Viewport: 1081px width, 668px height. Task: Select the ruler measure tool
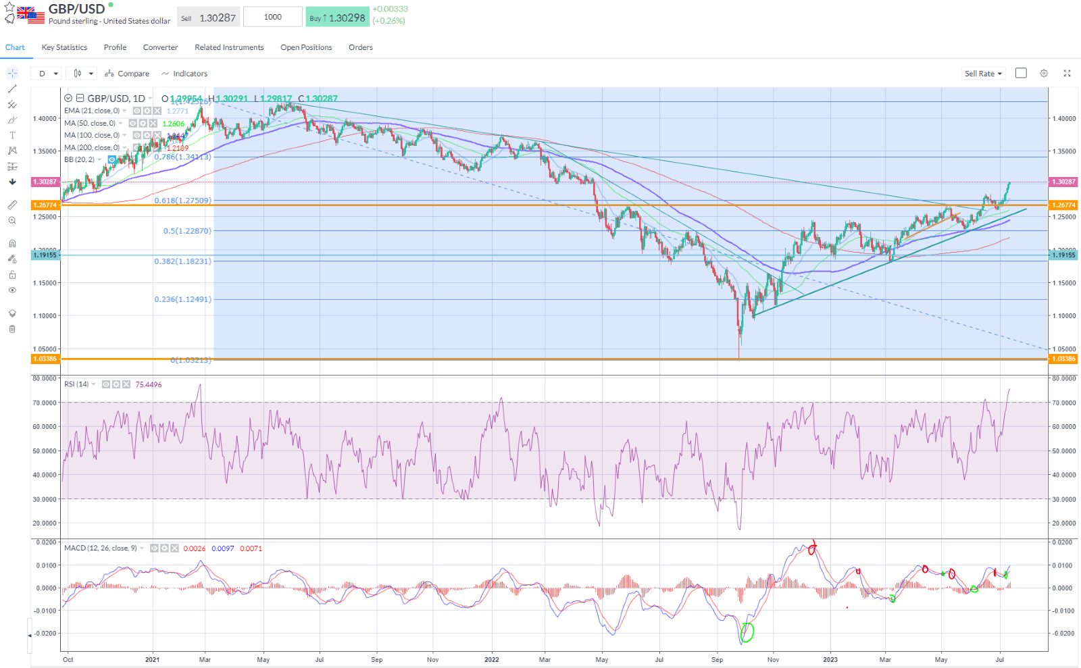coord(12,205)
